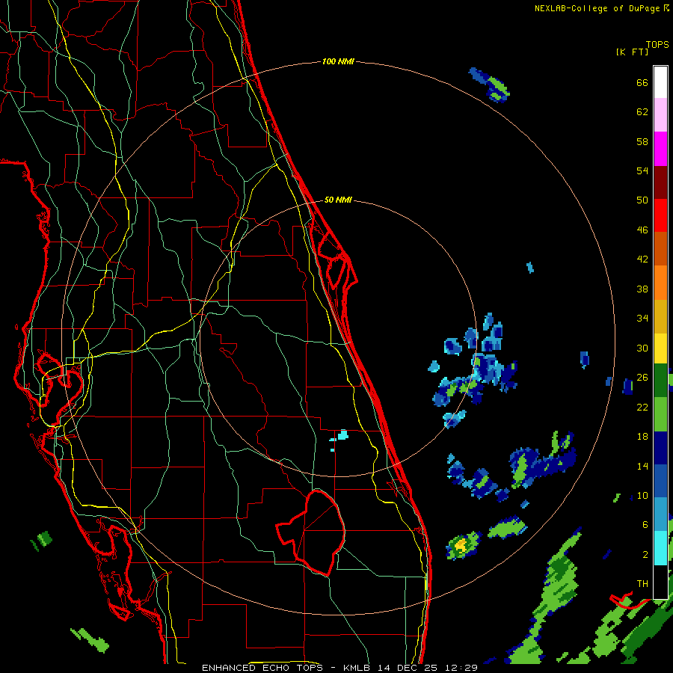673x673 pixels.
Task: Select the 66 value on the legend scale
Action: pyautogui.click(x=642, y=82)
